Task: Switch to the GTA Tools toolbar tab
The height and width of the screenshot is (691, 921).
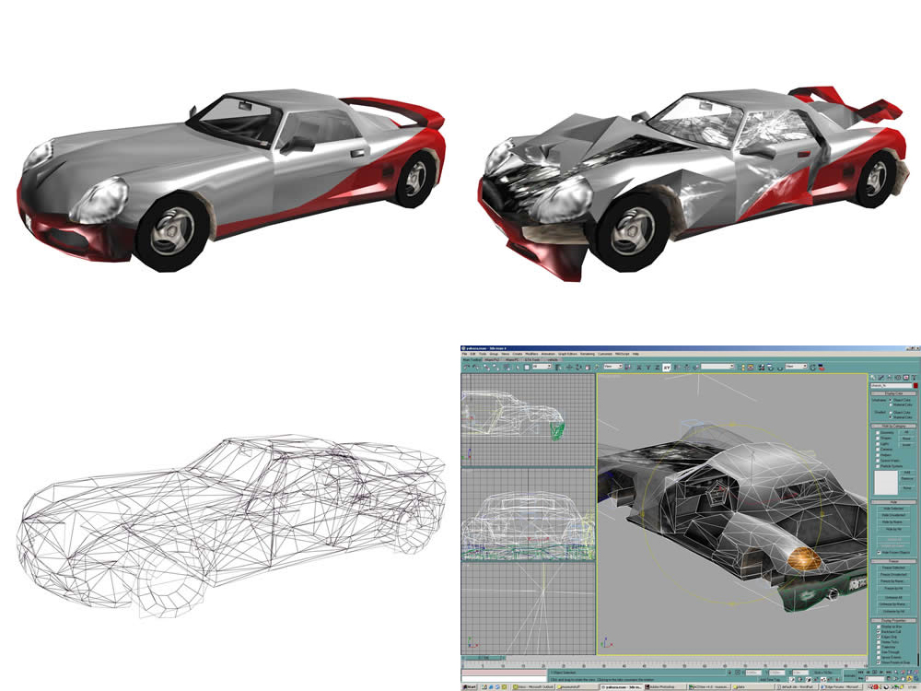Action: (x=532, y=359)
